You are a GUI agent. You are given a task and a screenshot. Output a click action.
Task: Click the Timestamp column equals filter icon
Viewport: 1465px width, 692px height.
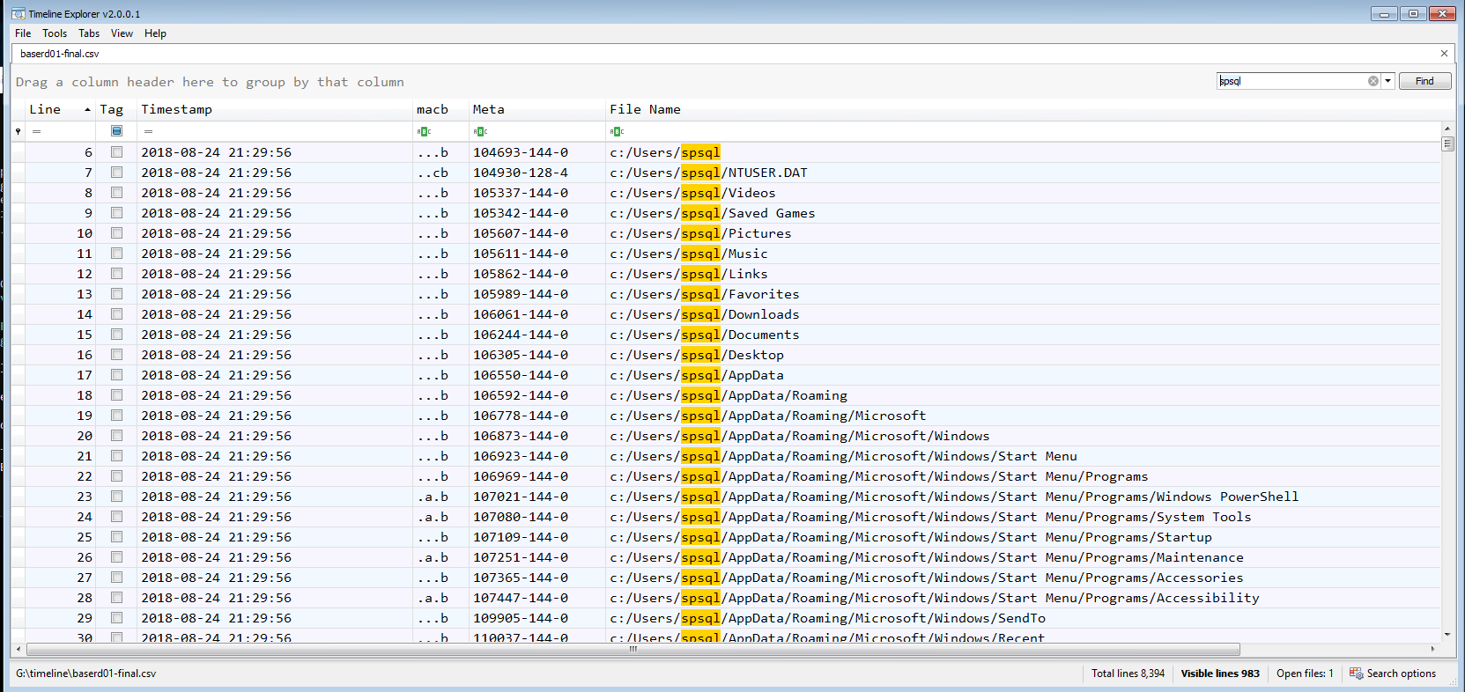point(148,131)
